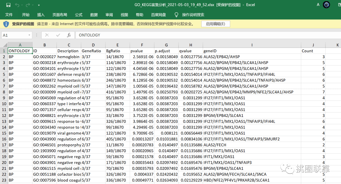The image size is (341, 184).
Task: Click the three-dot formula bar resize handle
Action: [37, 35]
